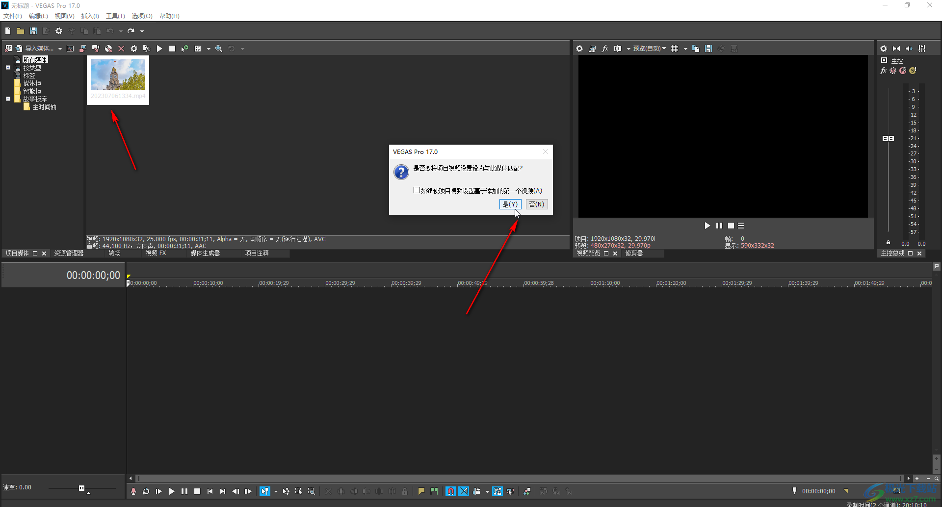Select the 202307061334.mp4 media thumbnail

click(118, 79)
